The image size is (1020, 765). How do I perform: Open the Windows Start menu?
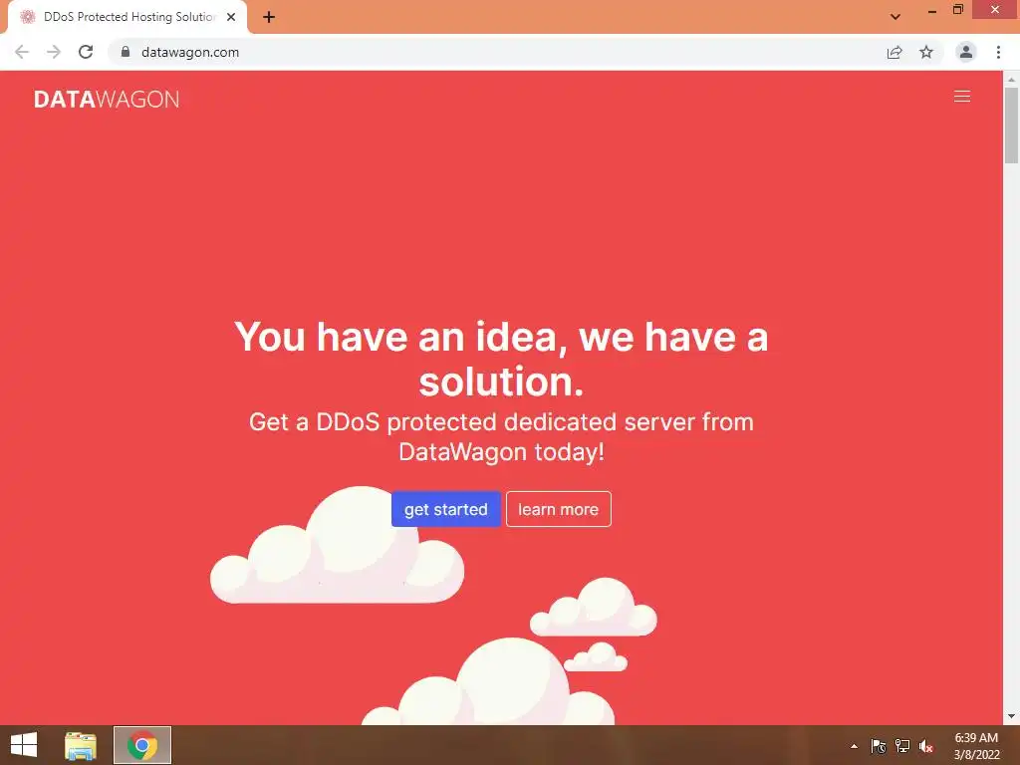[x=24, y=745]
